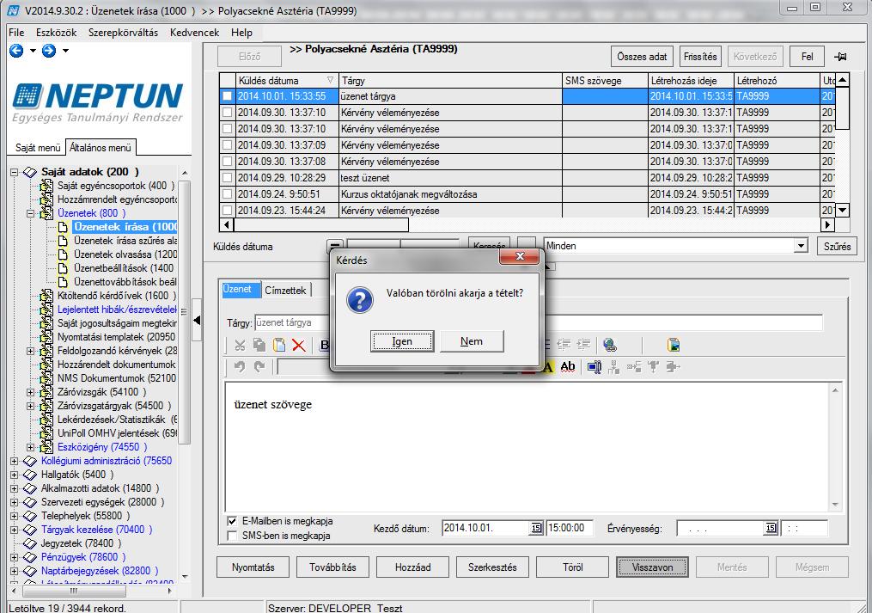
Task: Click the left panel collapse arrow
Action: pyautogui.click(x=197, y=320)
